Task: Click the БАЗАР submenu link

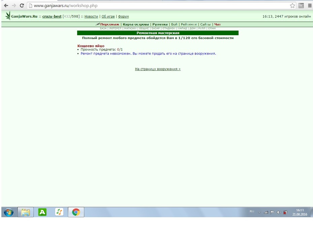Action: tap(155, 28)
